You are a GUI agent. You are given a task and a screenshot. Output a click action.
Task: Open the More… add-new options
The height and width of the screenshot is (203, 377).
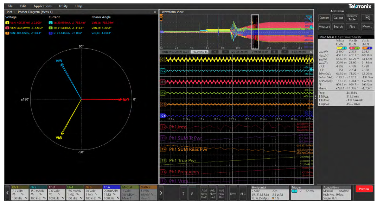367,26
